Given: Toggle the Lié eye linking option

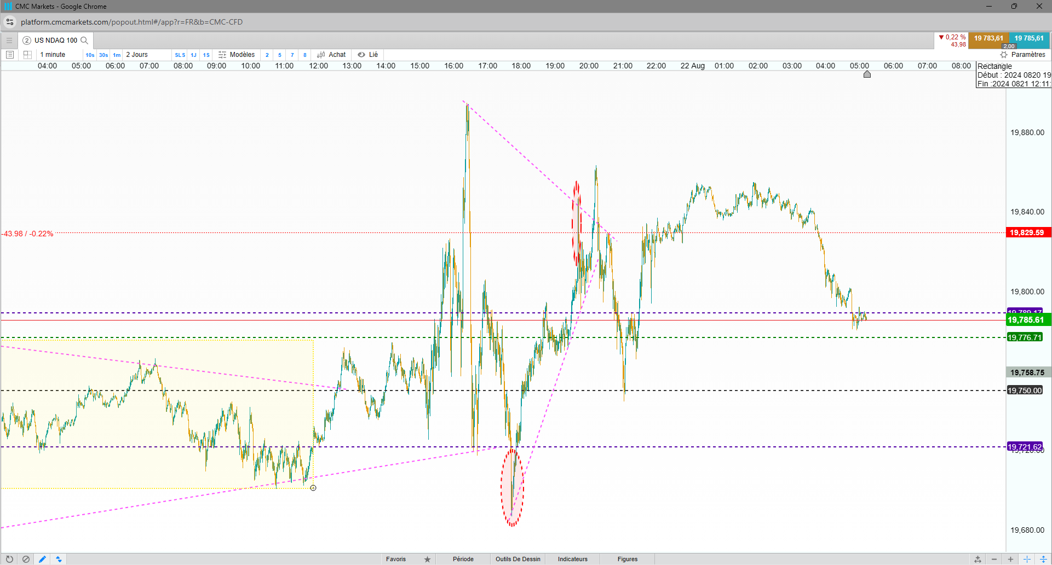Looking at the screenshot, I should pyautogui.click(x=368, y=55).
